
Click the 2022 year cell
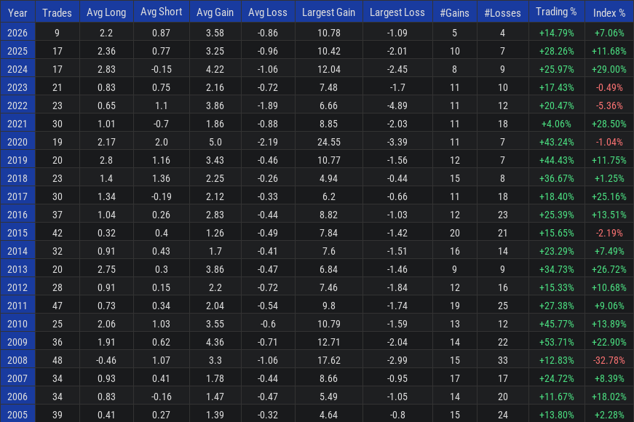click(17, 105)
